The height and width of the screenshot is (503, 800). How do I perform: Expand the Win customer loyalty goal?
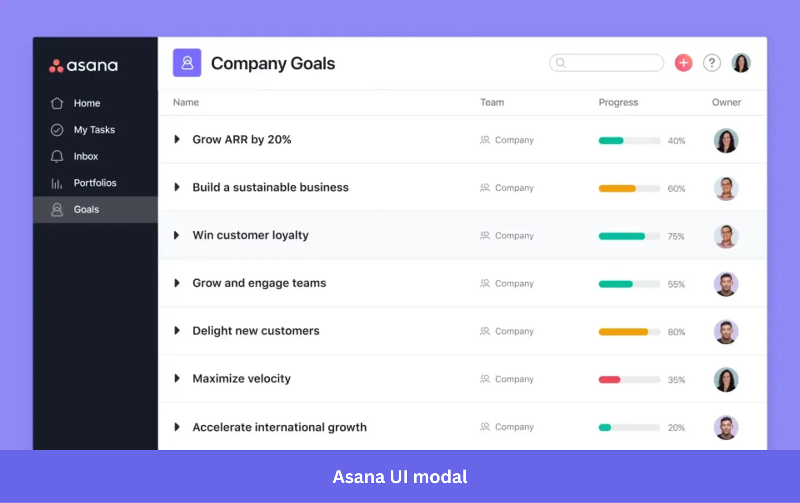click(177, 235)
